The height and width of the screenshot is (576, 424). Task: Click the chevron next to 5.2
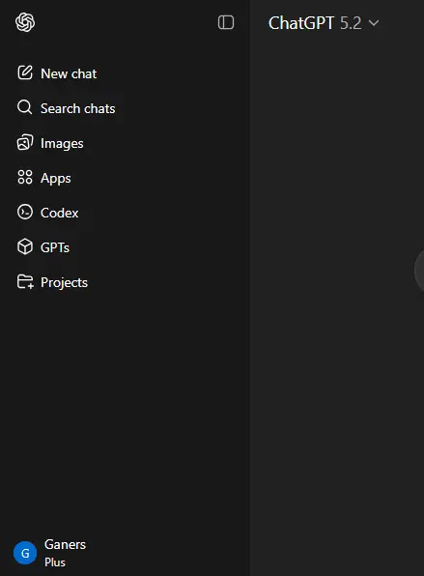[x=374, y=23]
